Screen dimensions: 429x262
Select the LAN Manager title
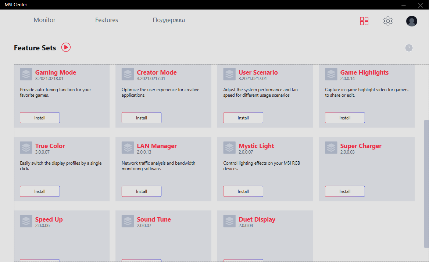(x=157, y=146)
